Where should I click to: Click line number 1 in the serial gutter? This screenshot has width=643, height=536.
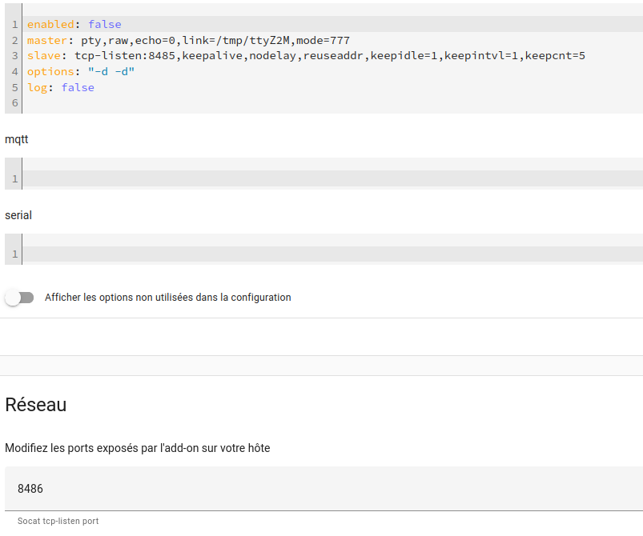[x=14, y=254]
